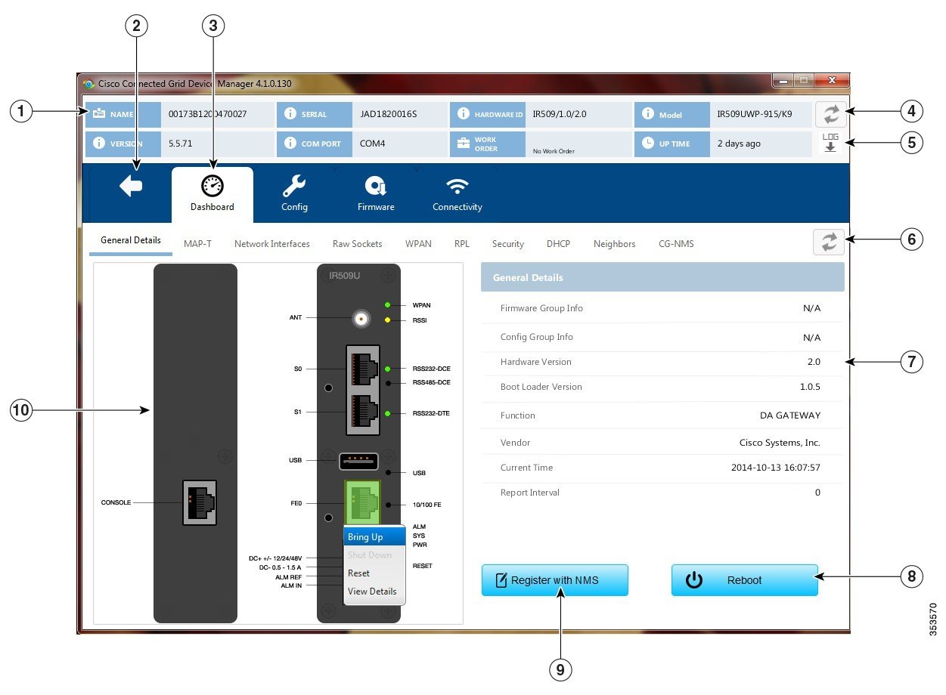Click the UP TIME clock icon
This screenshot has width=946, height=695.
pos(647,143)
